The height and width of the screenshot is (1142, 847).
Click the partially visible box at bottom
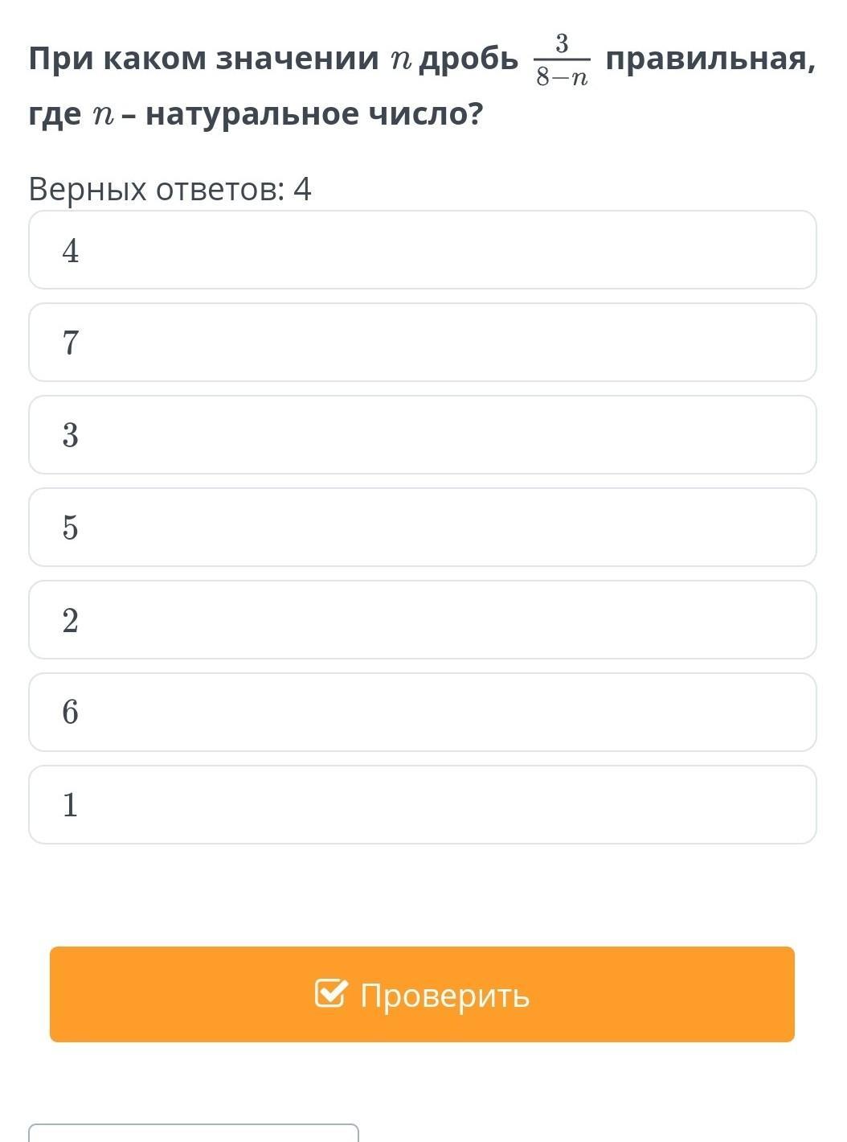point(193,1132)
